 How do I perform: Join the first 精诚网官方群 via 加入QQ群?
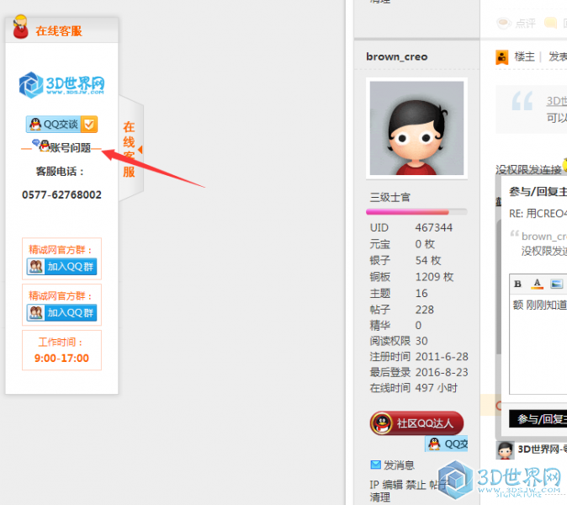click(62, 267)
